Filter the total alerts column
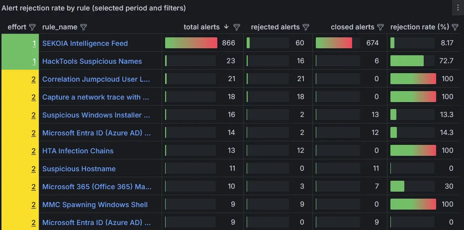This screenshot has height=230, width=464. (236, 27)
